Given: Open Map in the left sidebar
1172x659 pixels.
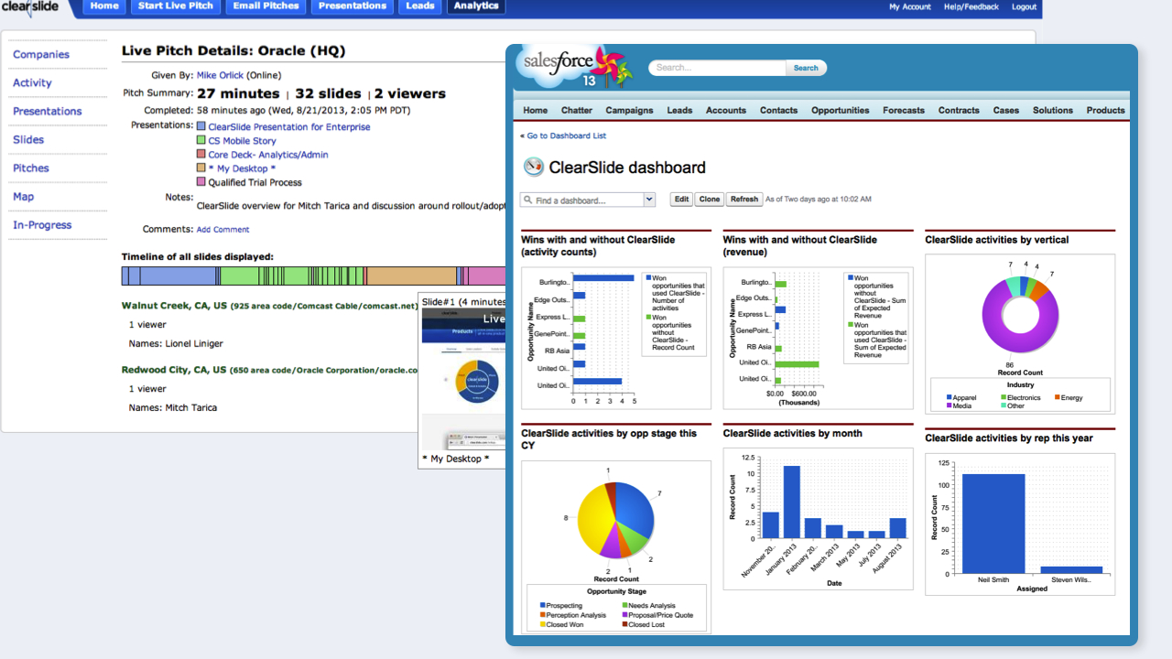Looking at the screenshot, I should 23,196.
